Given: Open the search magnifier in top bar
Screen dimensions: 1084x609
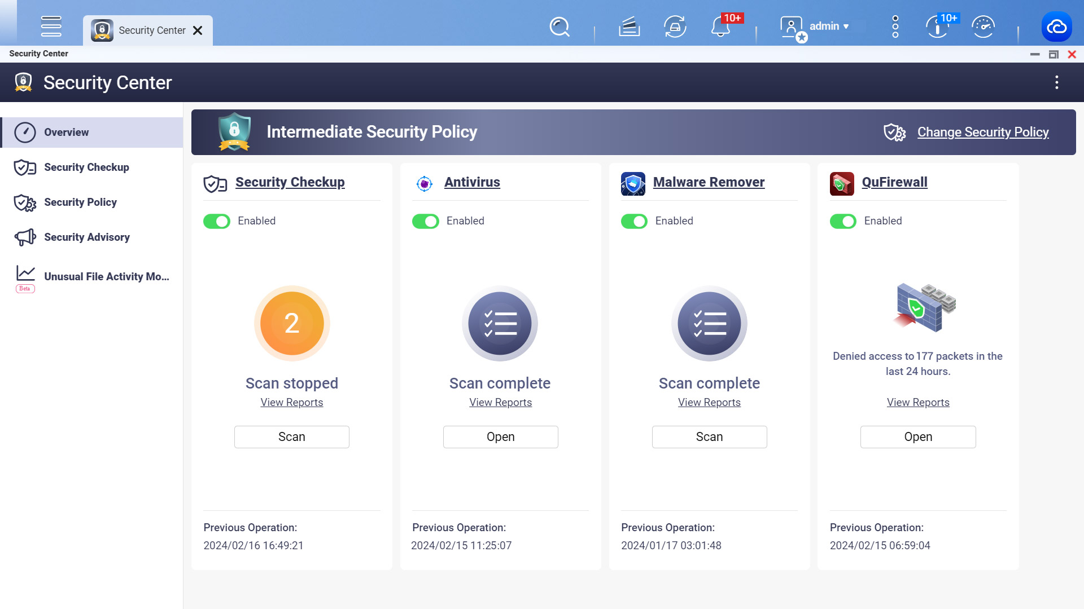Looking at the screenshot, I should [559, 27].
